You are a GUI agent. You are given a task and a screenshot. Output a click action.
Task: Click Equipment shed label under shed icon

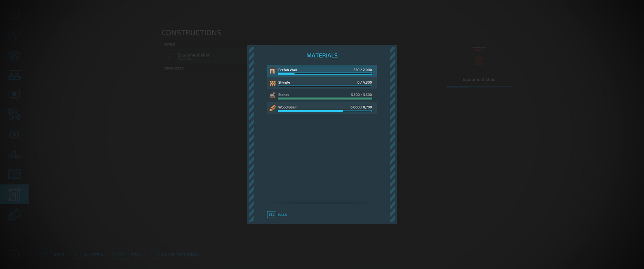[479, 79]
